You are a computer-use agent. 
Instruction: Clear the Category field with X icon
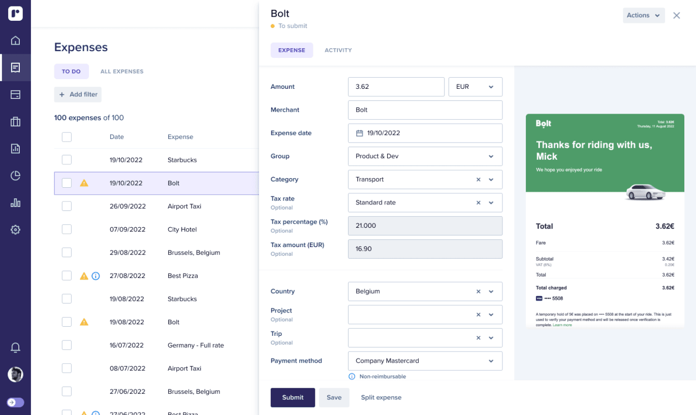coord(478,180)
